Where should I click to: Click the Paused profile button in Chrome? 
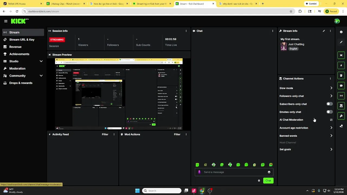coord(331,11)
